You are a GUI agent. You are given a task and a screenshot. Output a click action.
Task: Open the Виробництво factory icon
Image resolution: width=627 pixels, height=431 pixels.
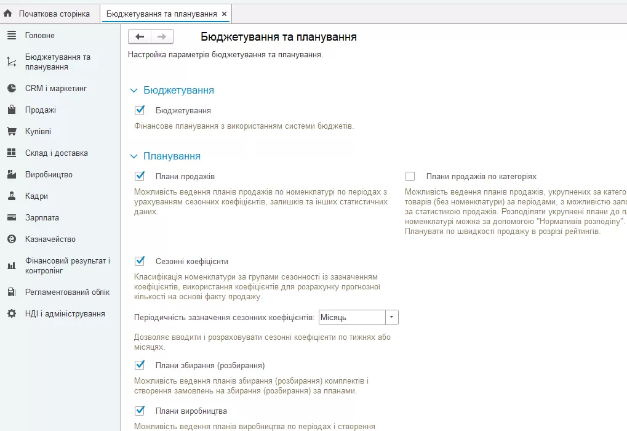pos(12,174)
